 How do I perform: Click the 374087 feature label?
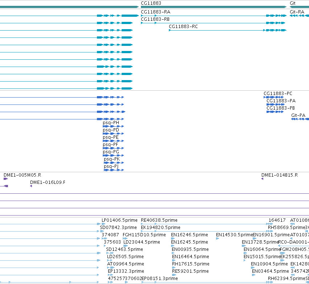tap(110, 235)
